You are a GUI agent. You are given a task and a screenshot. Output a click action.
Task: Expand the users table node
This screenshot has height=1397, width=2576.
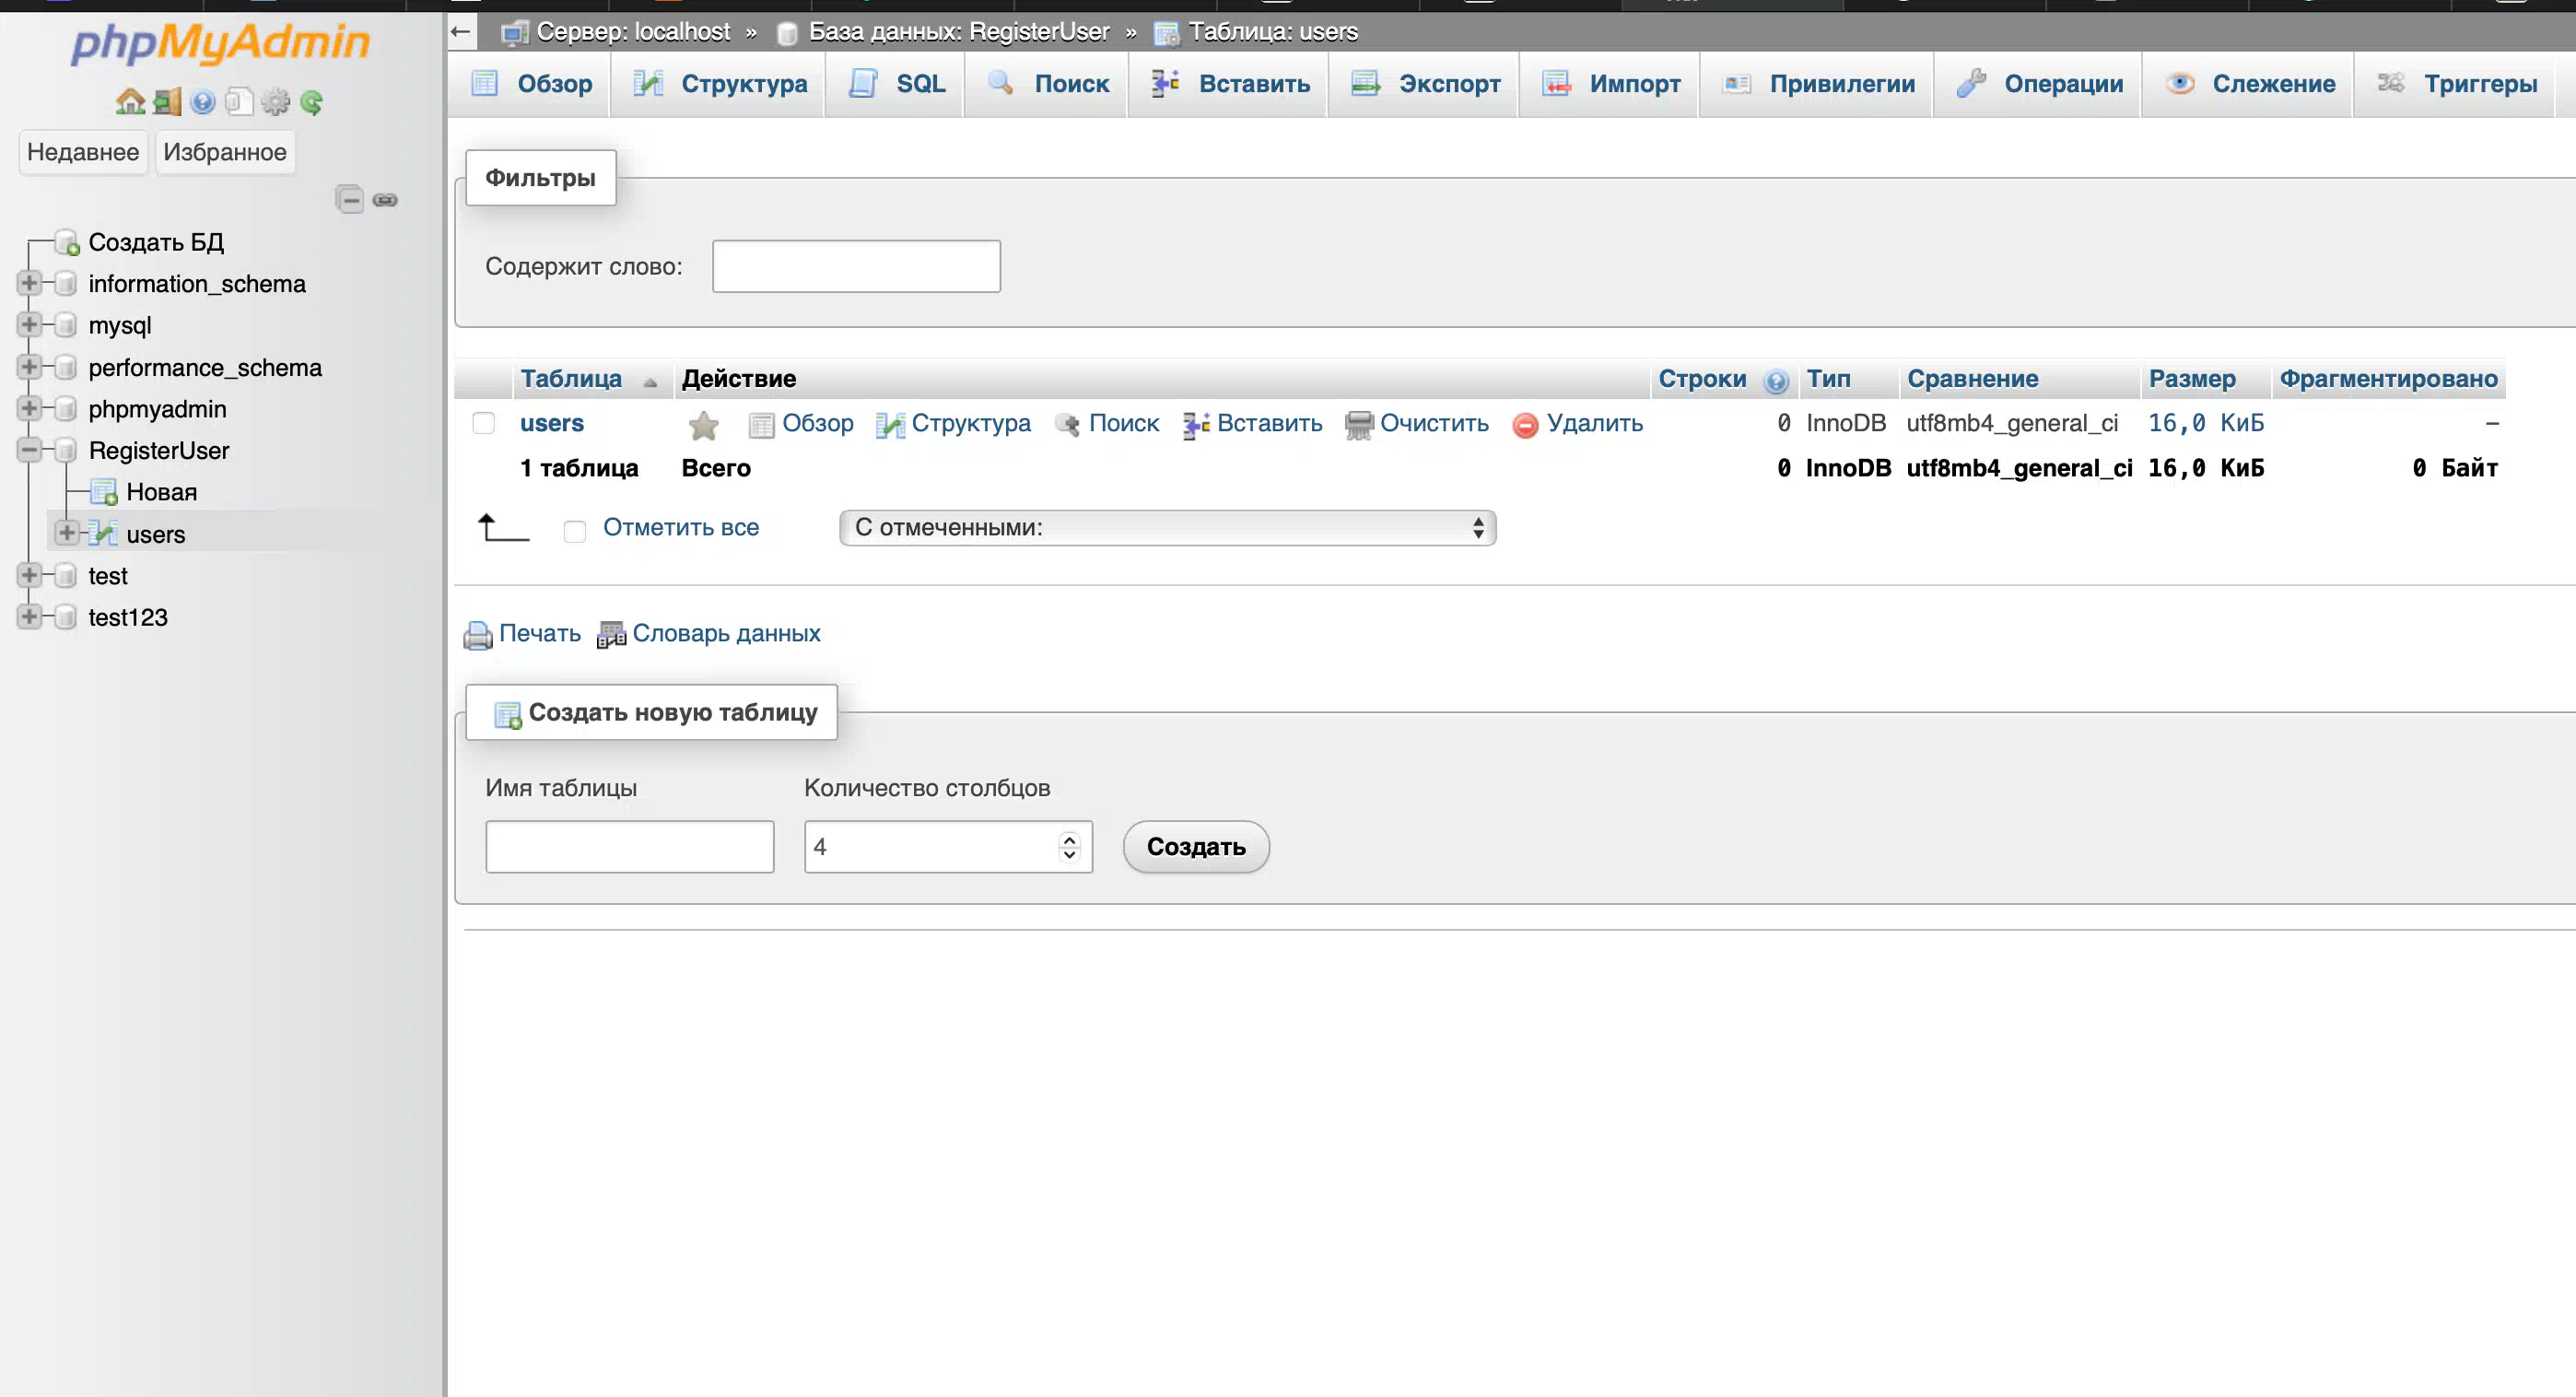point(66,532)
